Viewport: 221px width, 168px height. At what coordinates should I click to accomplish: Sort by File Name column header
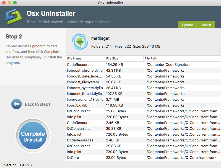coord(85,58)
